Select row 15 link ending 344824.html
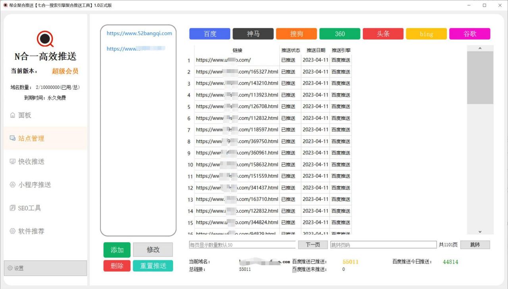Viewport: 508px width, 289px height. pos(237,222)
